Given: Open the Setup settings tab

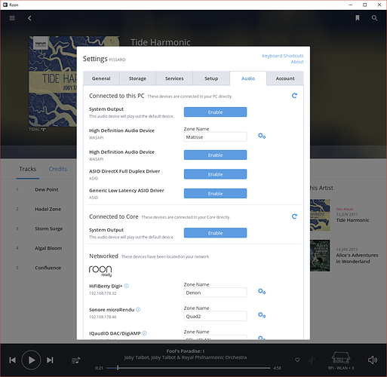Looking at the screenshot, I should tap(211, 78).
